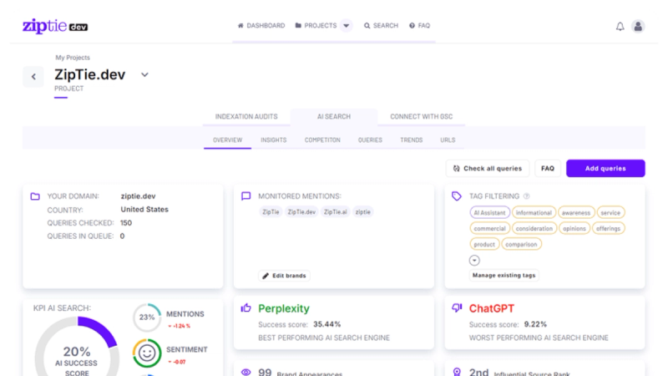Open the Search menu item
This screenshot has width=668, height=376.
pyautogui.click(x=381, y=26)
